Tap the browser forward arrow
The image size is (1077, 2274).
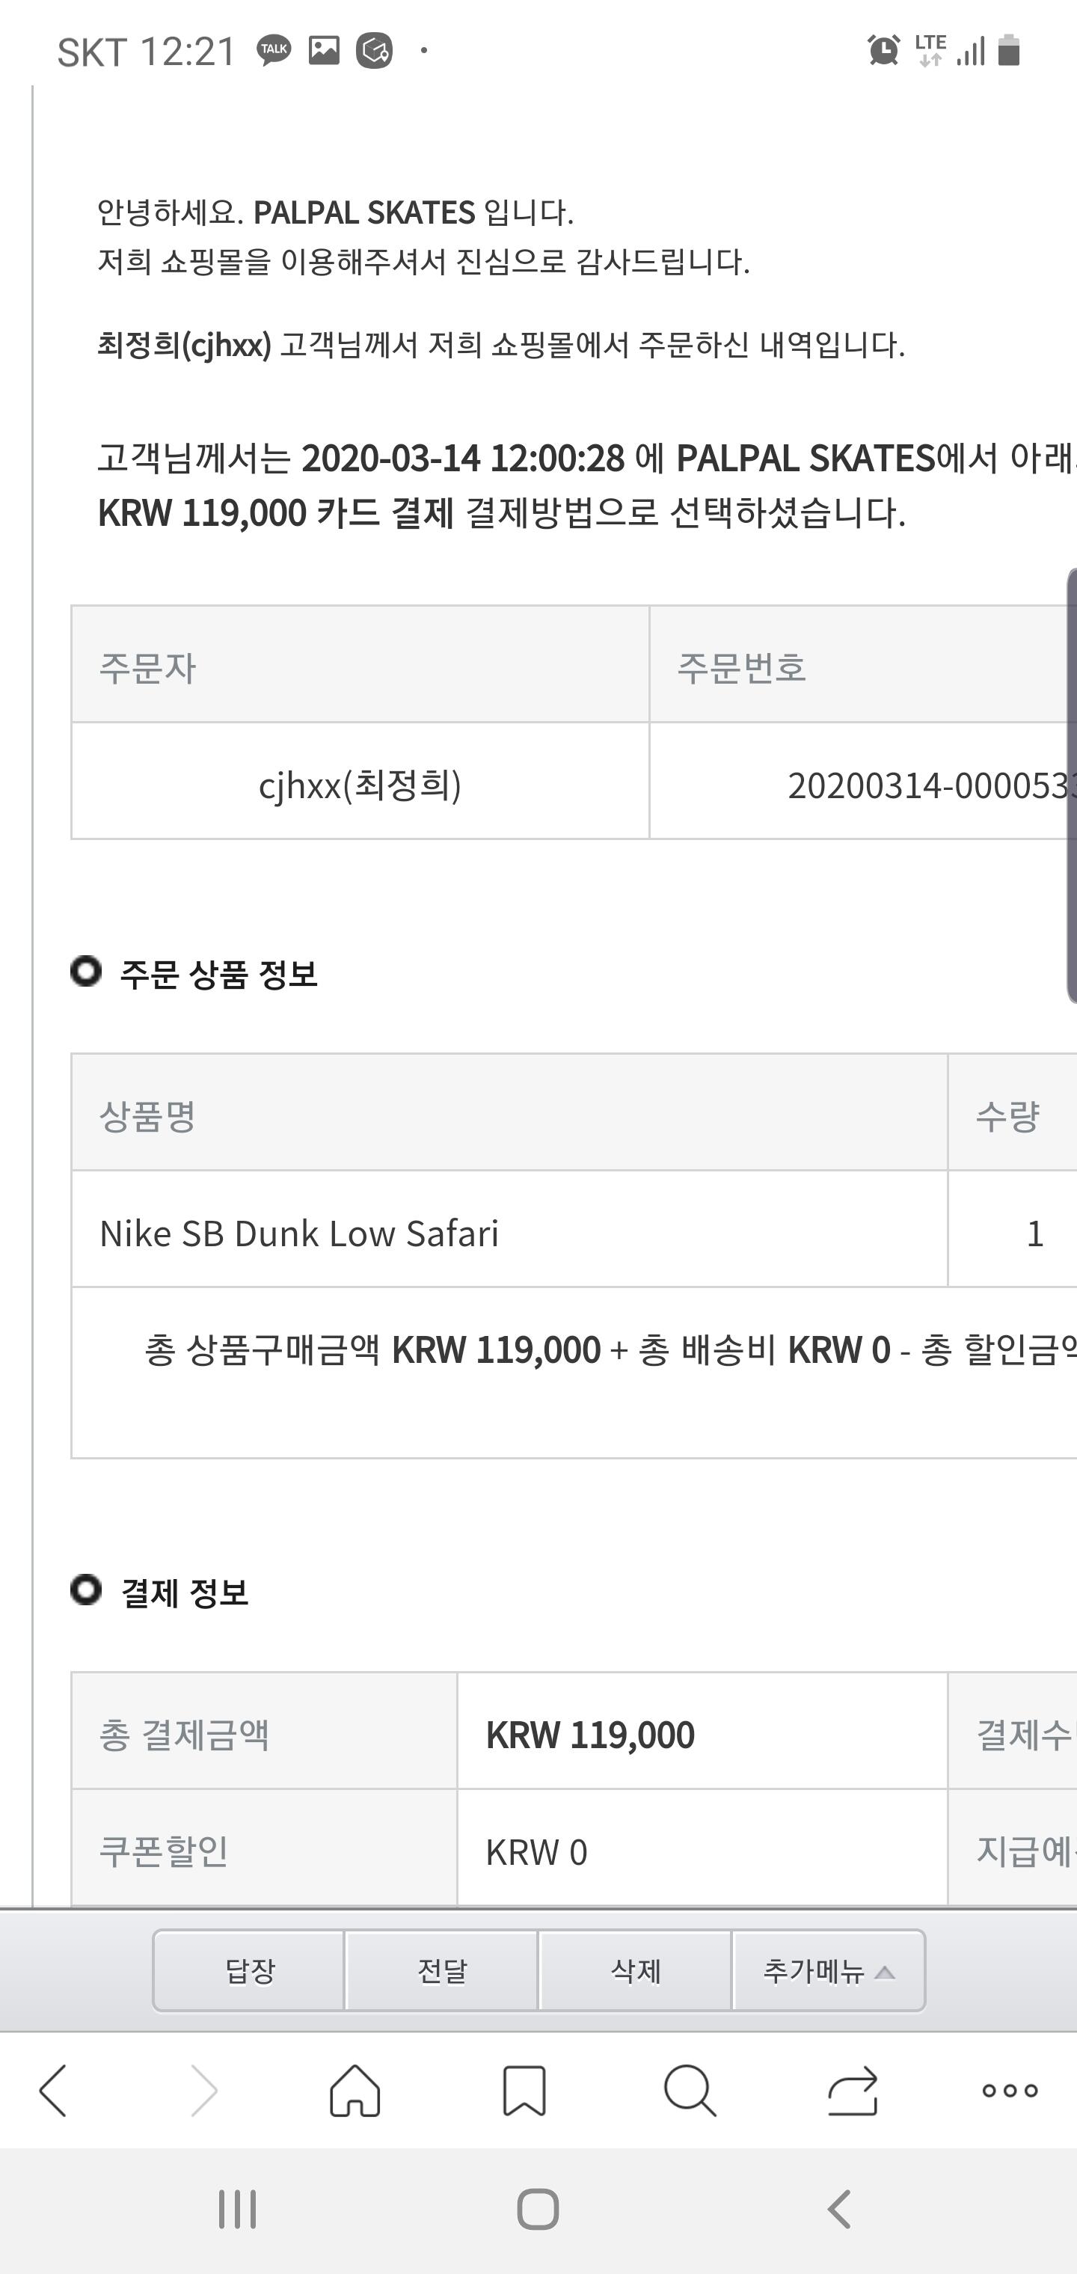click(x=204, y=2089)
